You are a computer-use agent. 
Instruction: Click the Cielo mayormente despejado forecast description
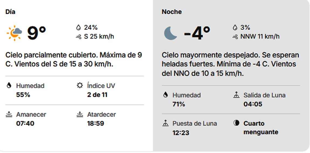click(230, 64)
